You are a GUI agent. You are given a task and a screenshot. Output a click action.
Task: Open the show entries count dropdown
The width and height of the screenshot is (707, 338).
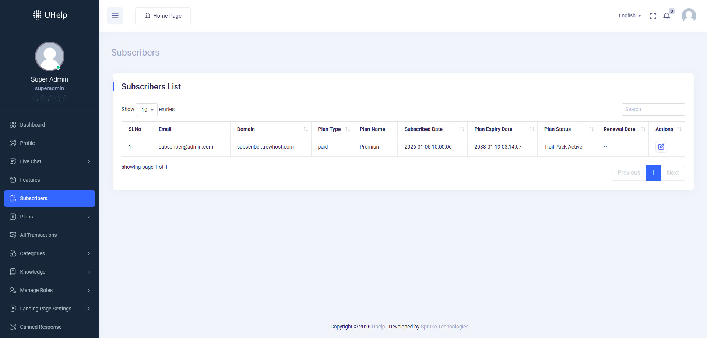(x=147, y=110)
